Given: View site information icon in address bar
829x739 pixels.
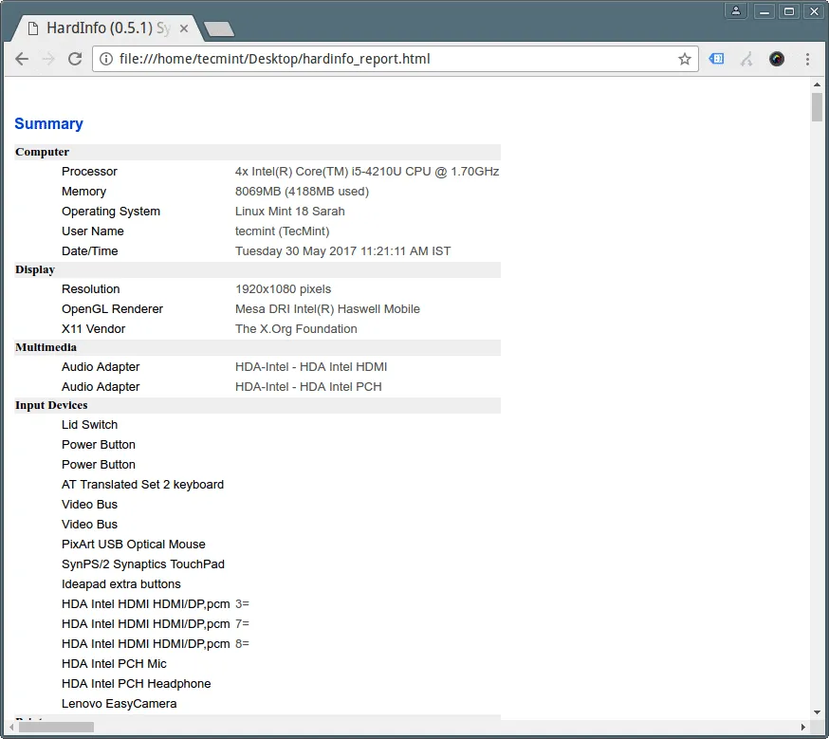Looking at the screenshot, I should pos(106,59).
